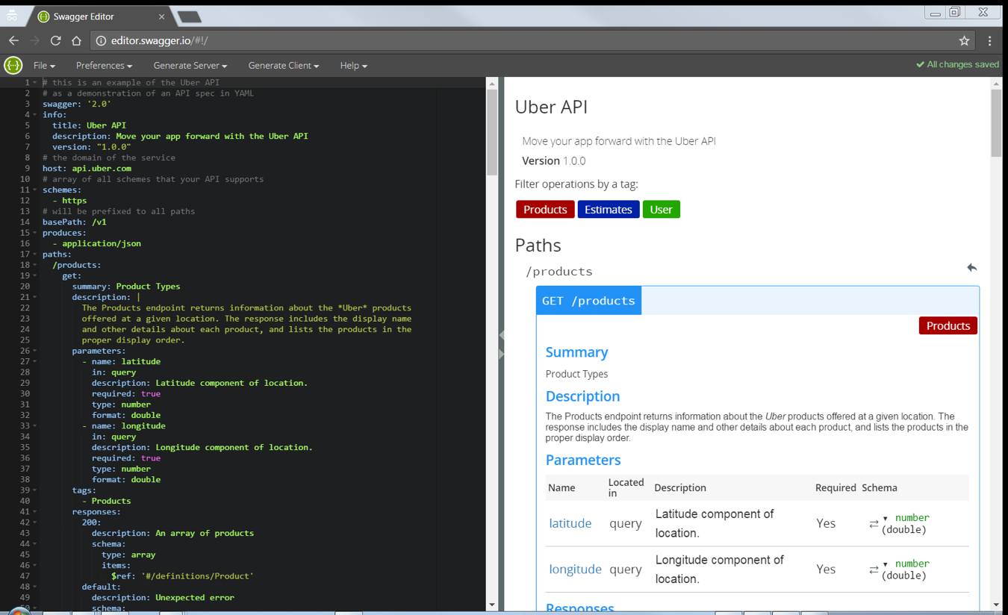
Task: Click the latitude parameter link
Action: tap(570, 523)
